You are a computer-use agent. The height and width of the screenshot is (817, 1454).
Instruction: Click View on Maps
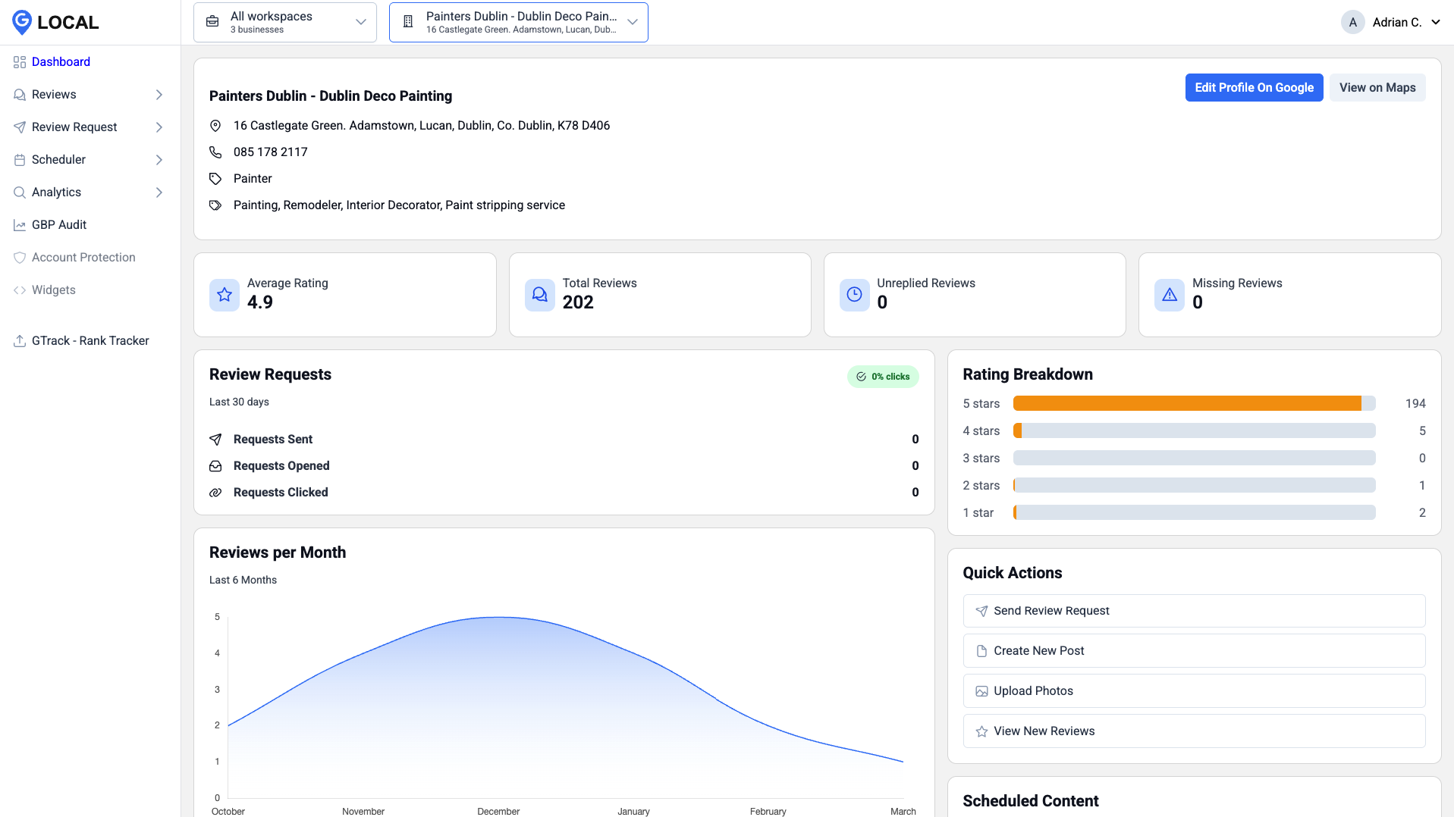[x=1377, y=87]
